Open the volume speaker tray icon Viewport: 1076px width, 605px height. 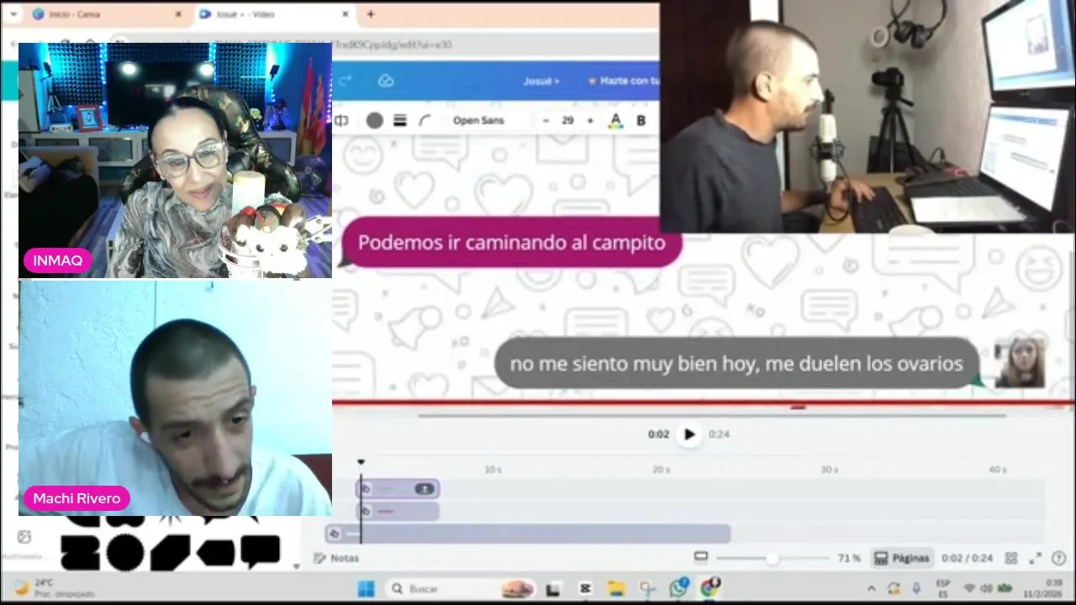click(987, 588)
